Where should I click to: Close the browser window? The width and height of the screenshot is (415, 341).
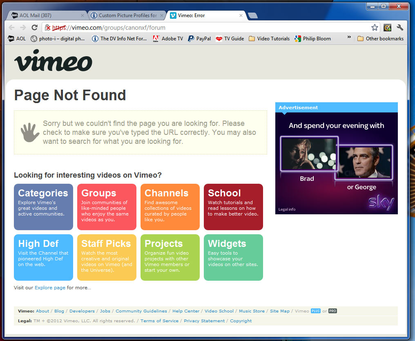click(399, 6)
